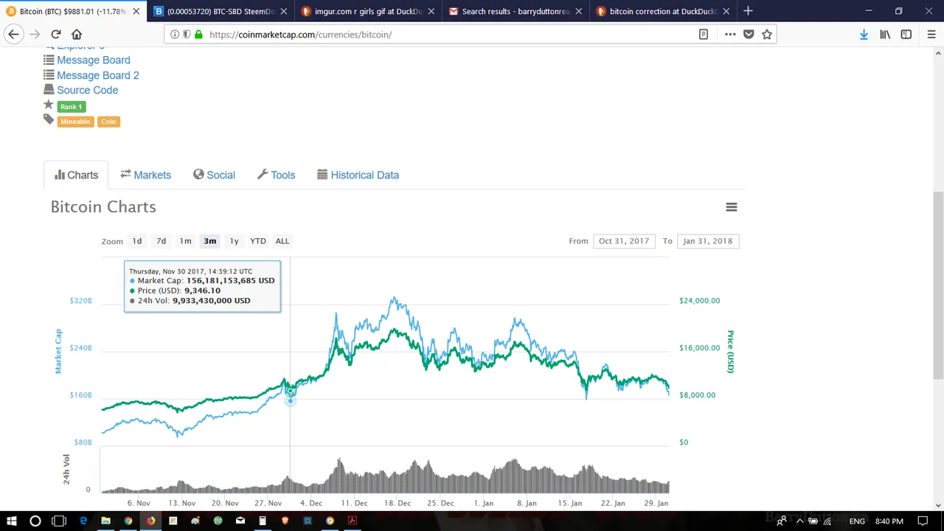Screen dimensions: 944x531
Task: Show site information via the lock icon
Action: [x=198, y=34]
